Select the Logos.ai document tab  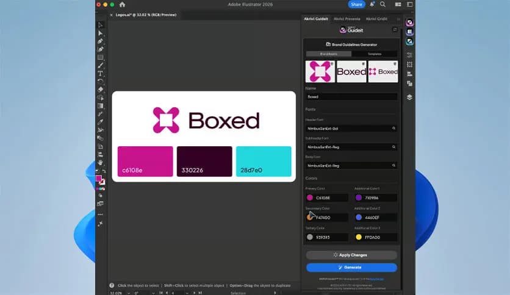[x=146, y=15]
